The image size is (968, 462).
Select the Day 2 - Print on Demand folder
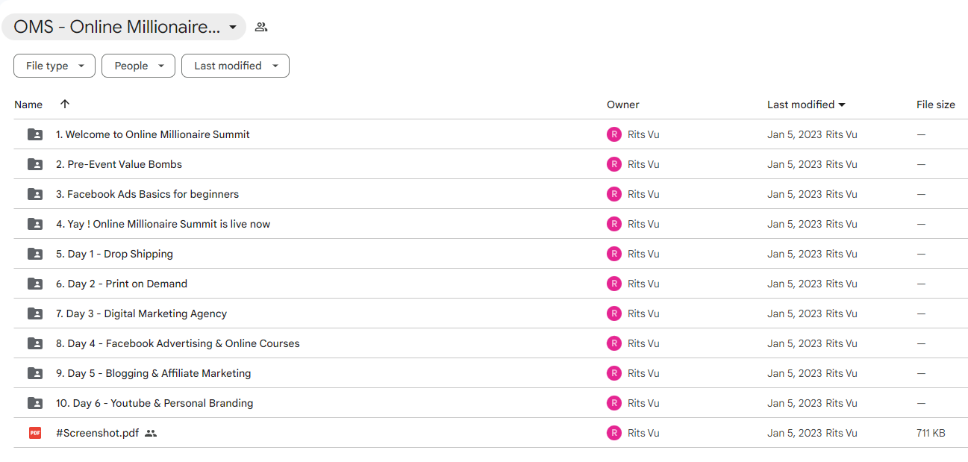pos(490,284)
